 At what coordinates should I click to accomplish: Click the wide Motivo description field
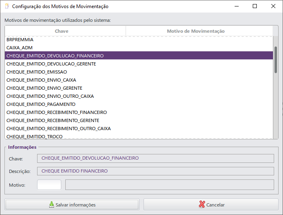point(170,185)
